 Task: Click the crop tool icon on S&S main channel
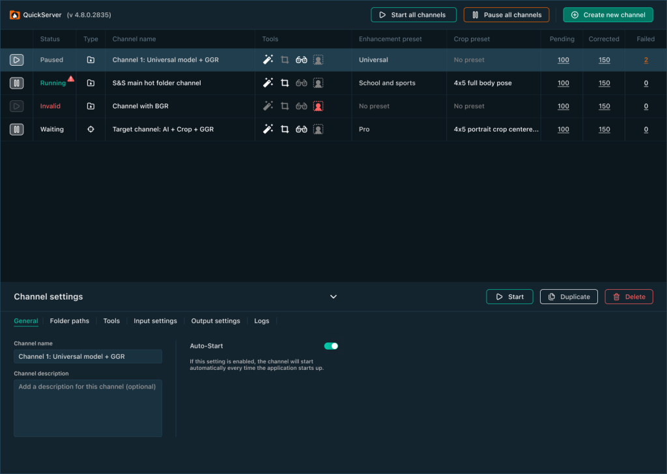coord(285,83)
